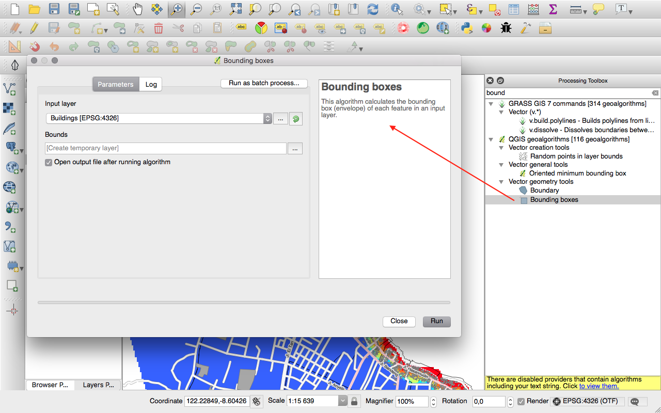Click the Undo orange arrow icon

pyautogui.click(x=54, y=47)
